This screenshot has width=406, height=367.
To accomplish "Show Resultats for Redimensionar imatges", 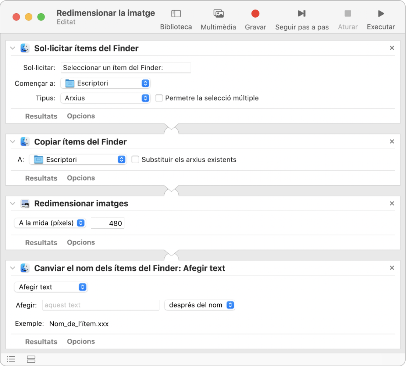I will tap(41, 242).
